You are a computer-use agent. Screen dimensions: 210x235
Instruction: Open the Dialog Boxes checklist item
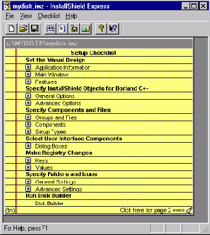(x=51, y=146)
